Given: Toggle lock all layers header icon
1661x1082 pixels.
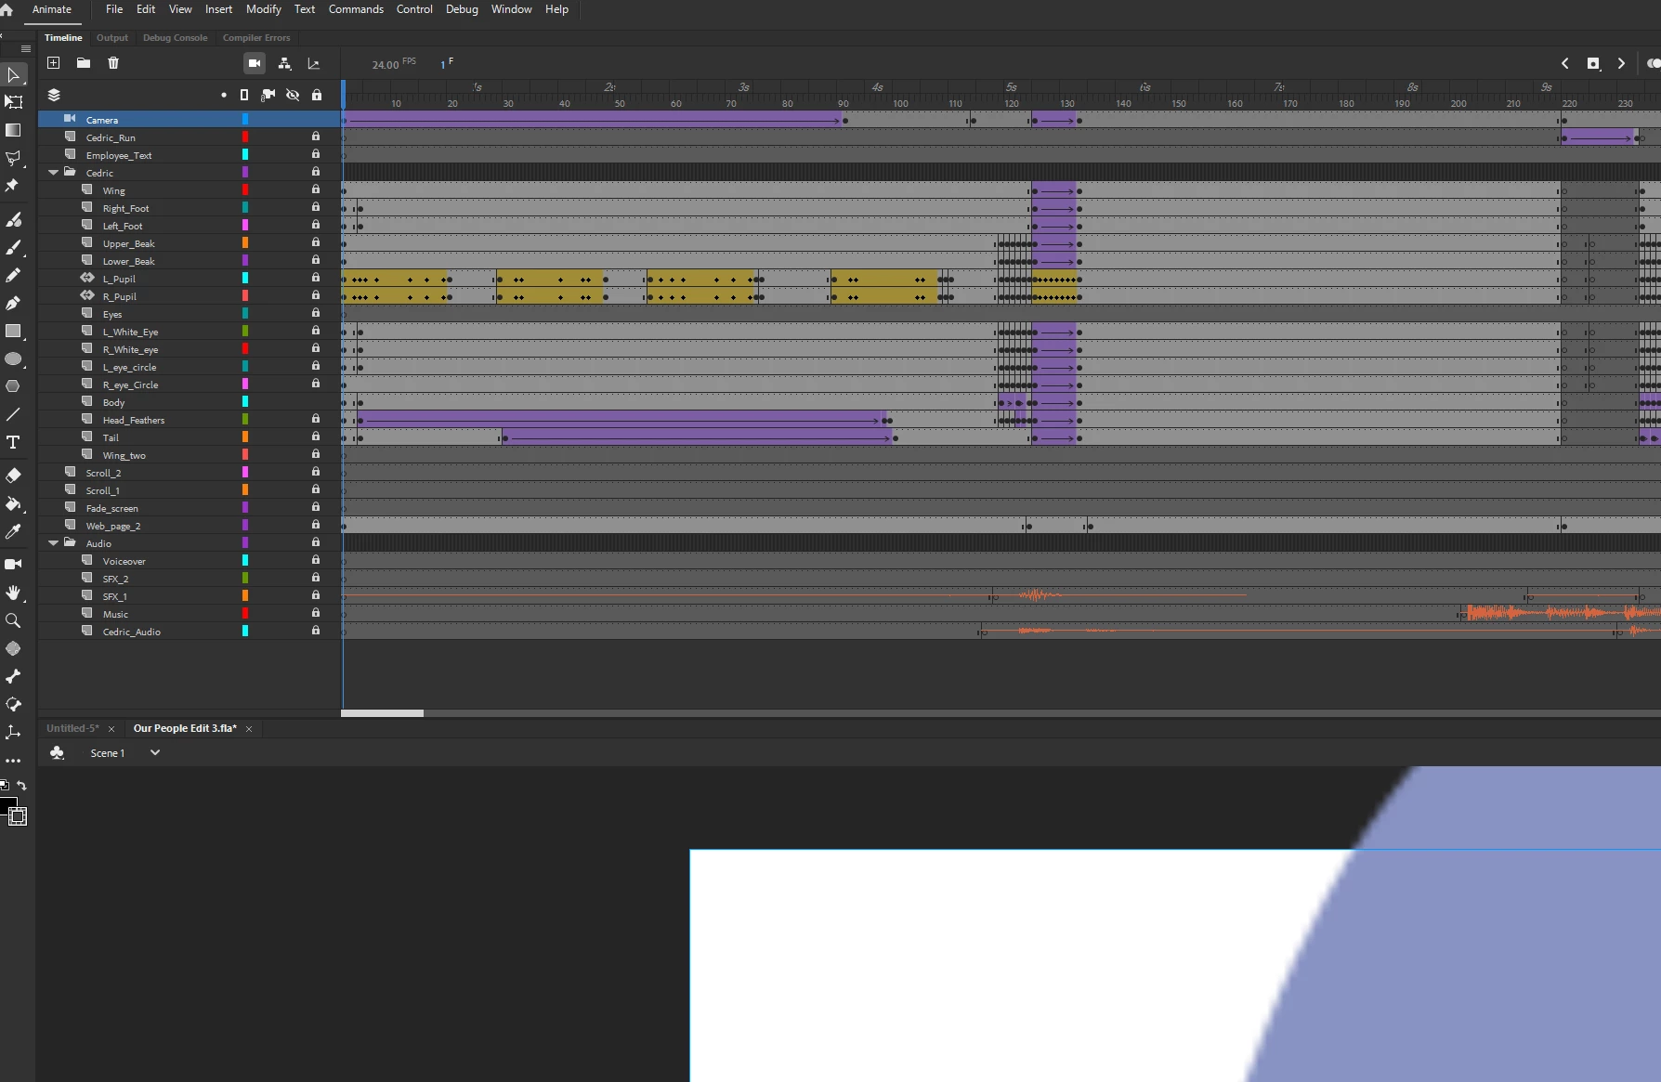Looking at the screenshot, I should pyautogui.click(x=317, y=95).
